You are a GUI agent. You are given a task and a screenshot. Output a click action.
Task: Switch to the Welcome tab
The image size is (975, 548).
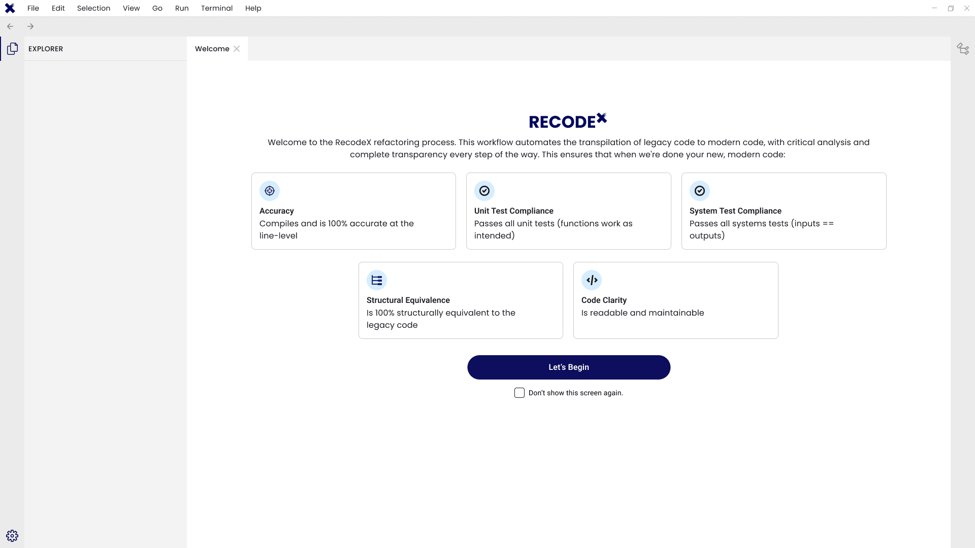(211, 49)
